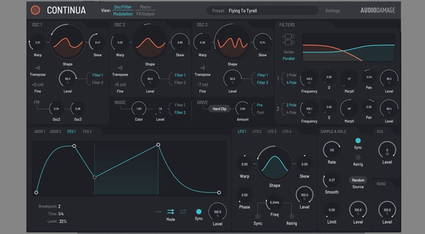The image size is (425, 234).
Task: Click the orange Continua logo circle
Action: pyautogui.click(x=35, y=10)
